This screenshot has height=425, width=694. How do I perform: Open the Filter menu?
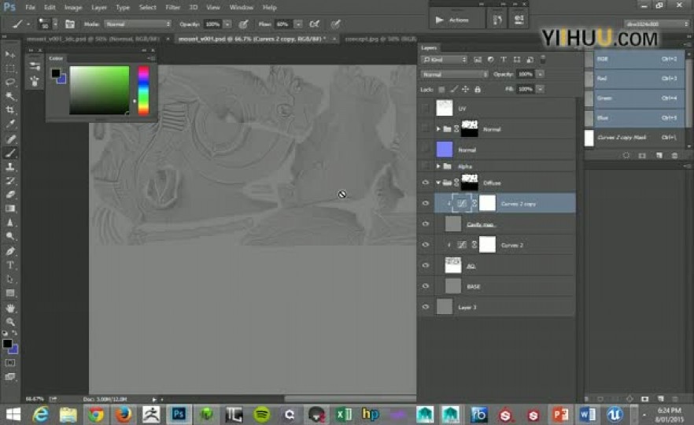pos(172,8)
